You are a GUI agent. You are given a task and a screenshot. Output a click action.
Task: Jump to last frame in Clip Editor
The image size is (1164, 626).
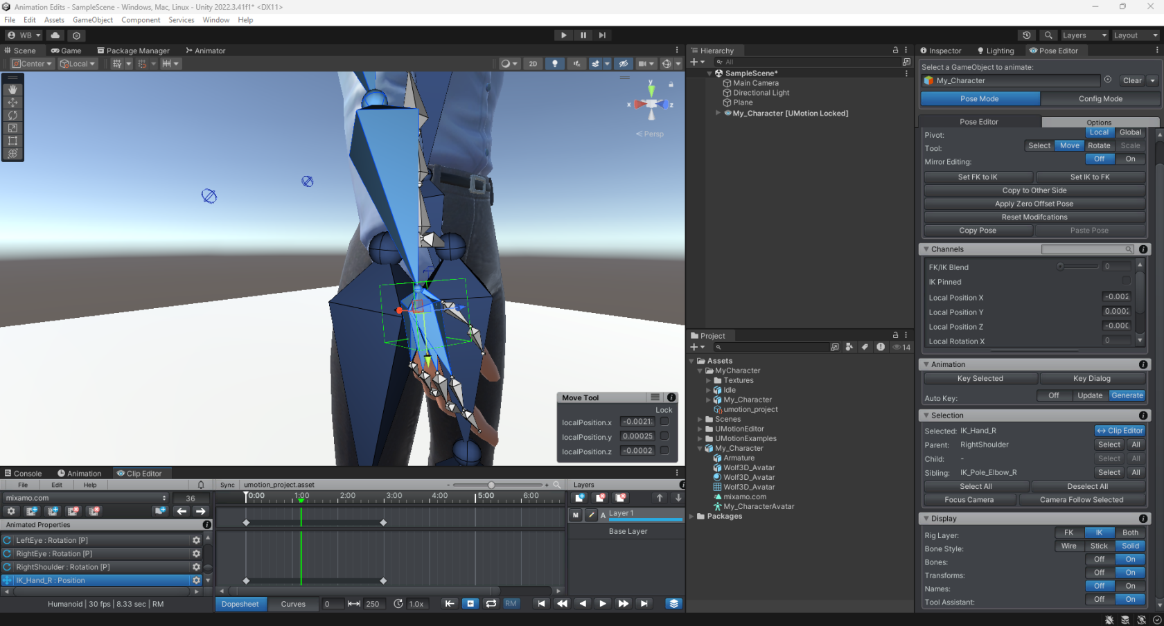point(644,604)
